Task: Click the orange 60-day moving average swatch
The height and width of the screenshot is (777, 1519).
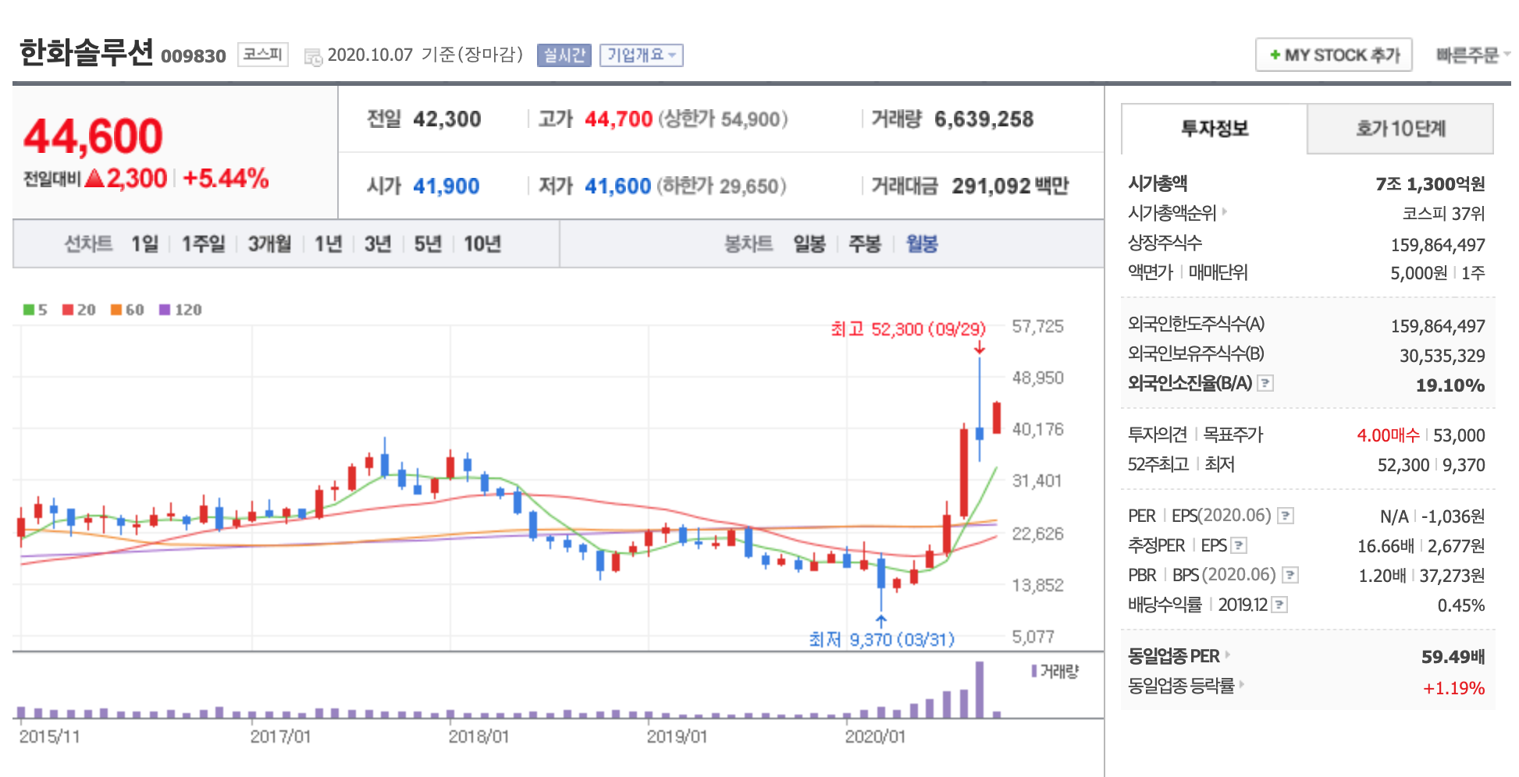Action: (116, 310)
